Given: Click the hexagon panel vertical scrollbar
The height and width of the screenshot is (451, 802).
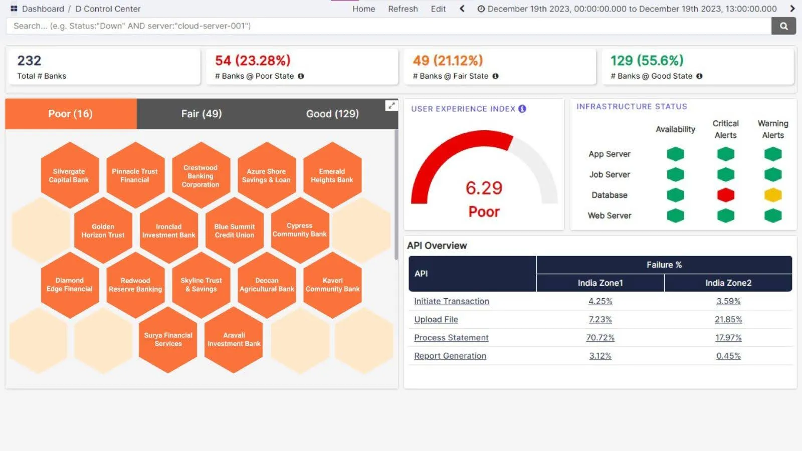Looking at the screenshot, I should (396, 194).
